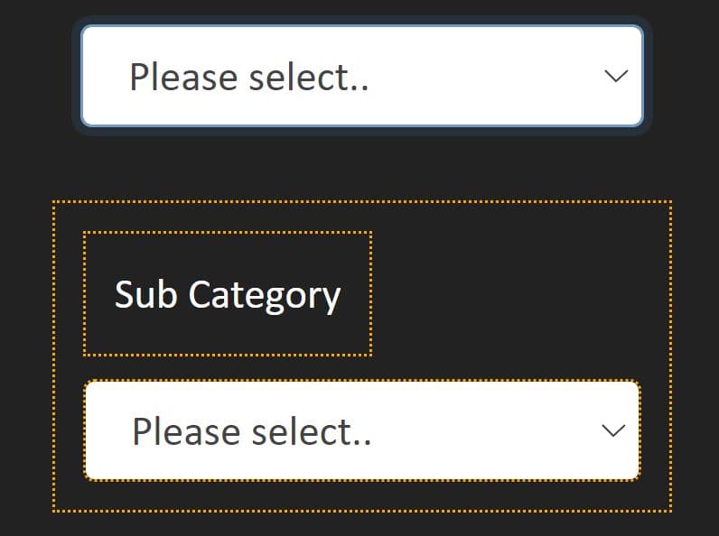The width and height of the screenshot is (719, 536).
Task: Show options for the first select field
Action: [x=362, y=76]
